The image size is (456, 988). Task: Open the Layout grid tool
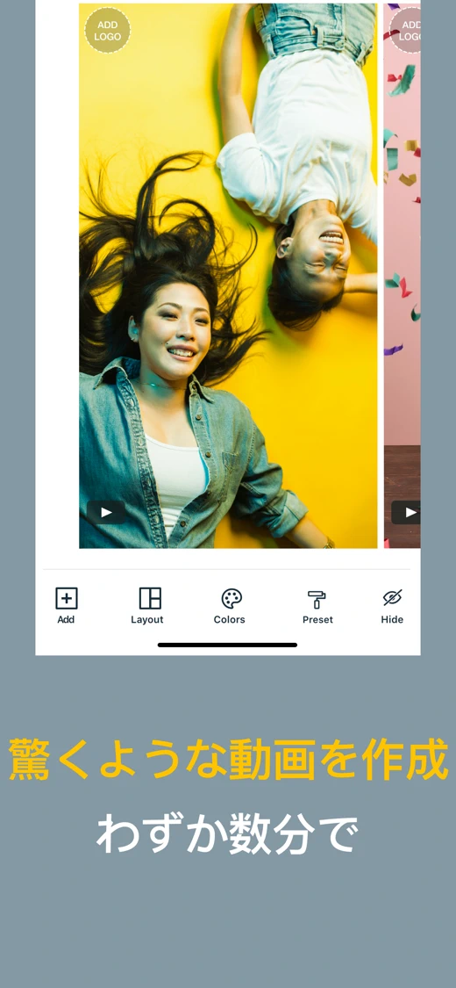click(150, 599)
